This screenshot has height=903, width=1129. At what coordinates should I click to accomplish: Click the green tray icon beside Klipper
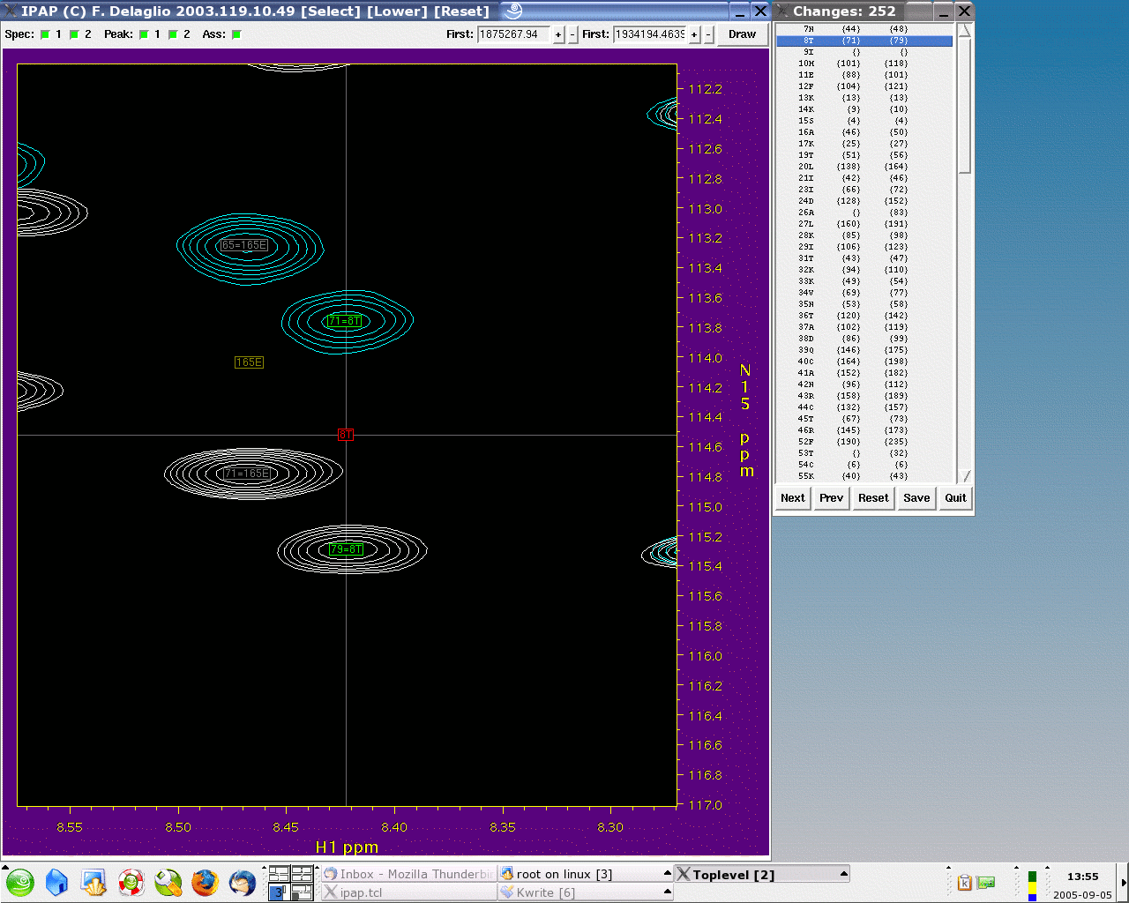pos(986,883)
